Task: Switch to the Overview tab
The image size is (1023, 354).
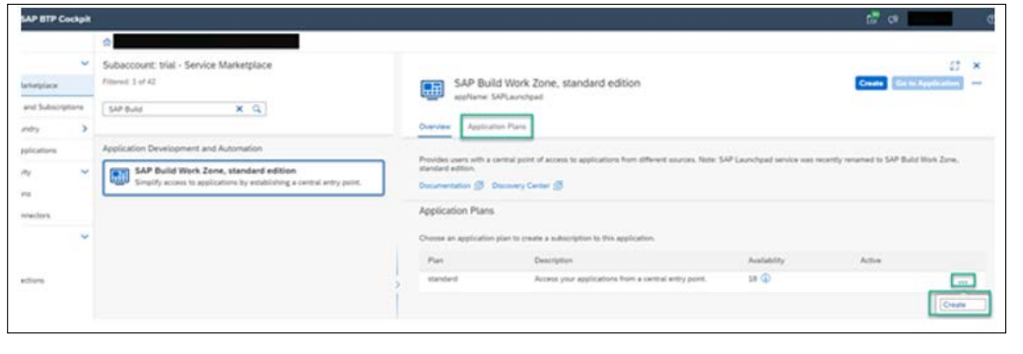Action: click(435, 127)
